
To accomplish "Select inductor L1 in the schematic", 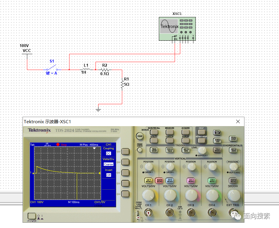I will [x=86, y=69].
